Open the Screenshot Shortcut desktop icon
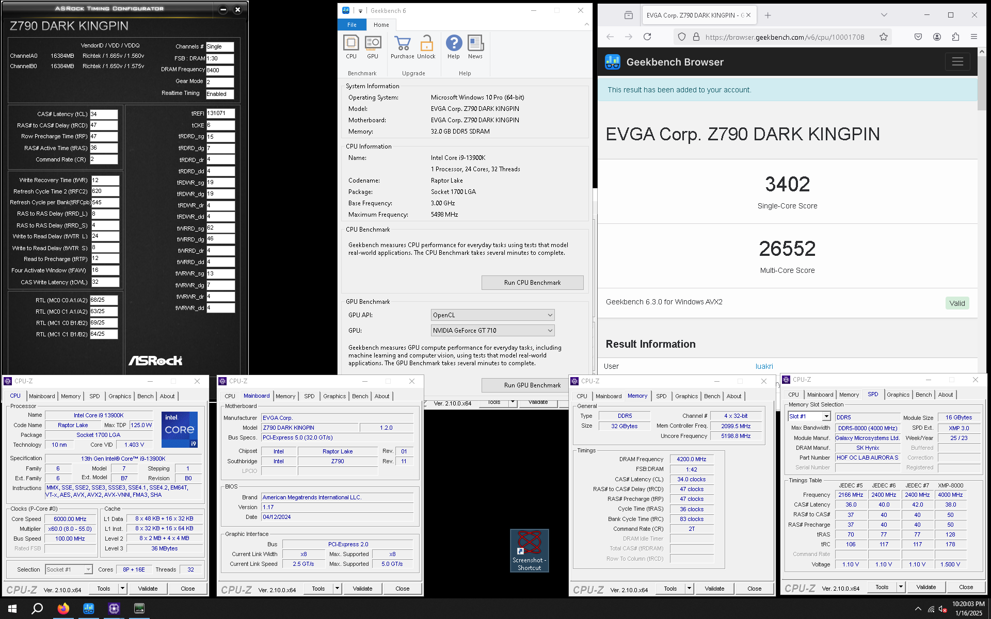Image resolution: width=991 pixels, height=619 pixels. coord(530,550)
